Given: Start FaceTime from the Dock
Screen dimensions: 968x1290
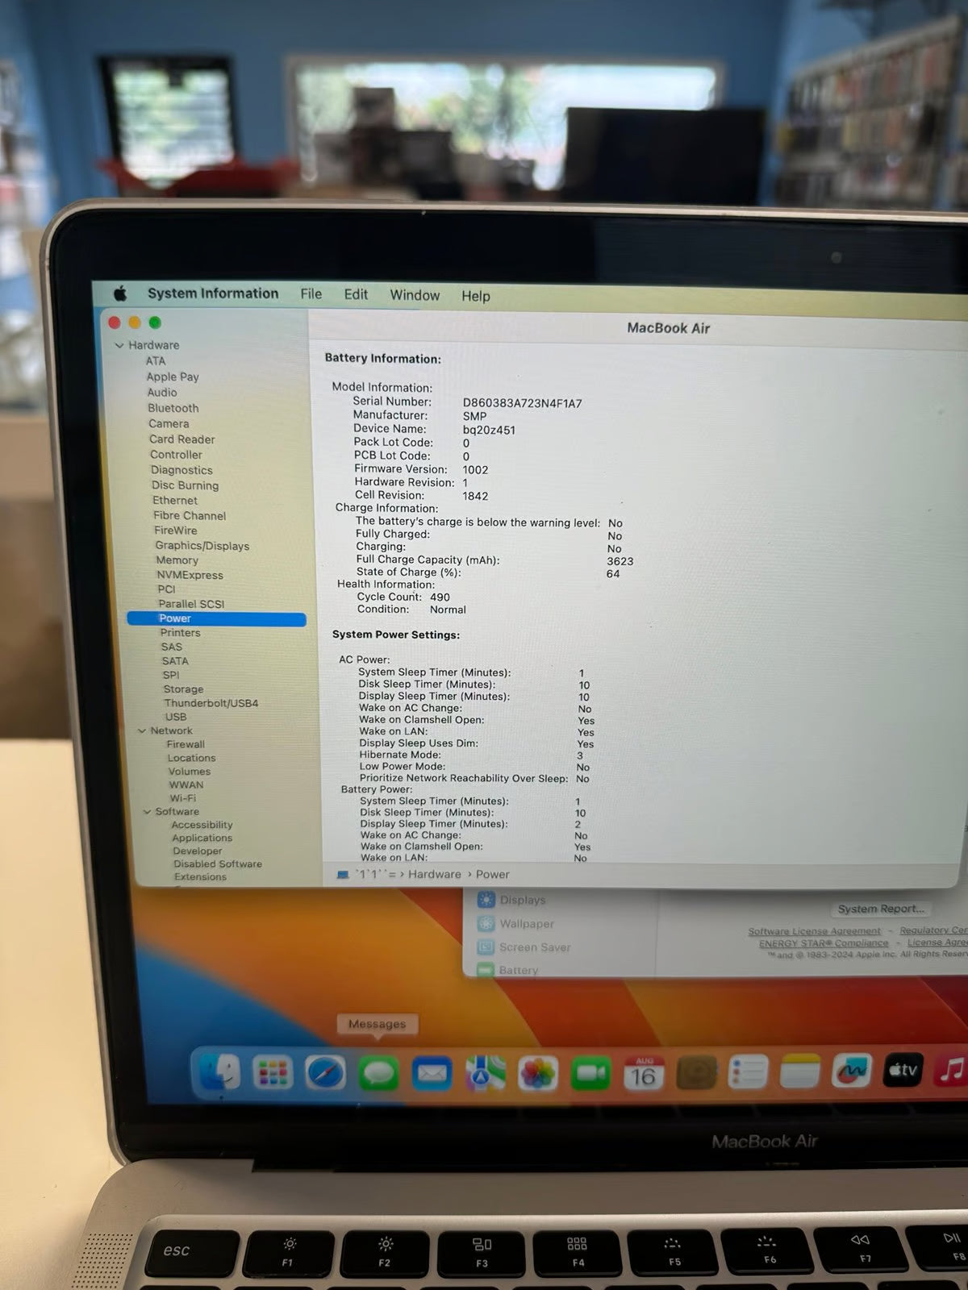Looking at the screenshot, I should click(x=590, y=1074).
